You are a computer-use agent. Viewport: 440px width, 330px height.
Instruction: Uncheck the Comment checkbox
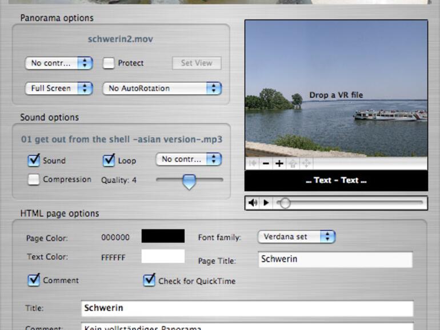tap(34, 280)
